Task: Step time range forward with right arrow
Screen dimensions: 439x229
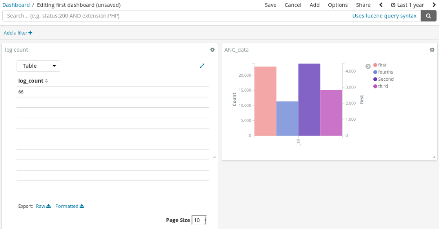Action: click(x=434, y=5)
